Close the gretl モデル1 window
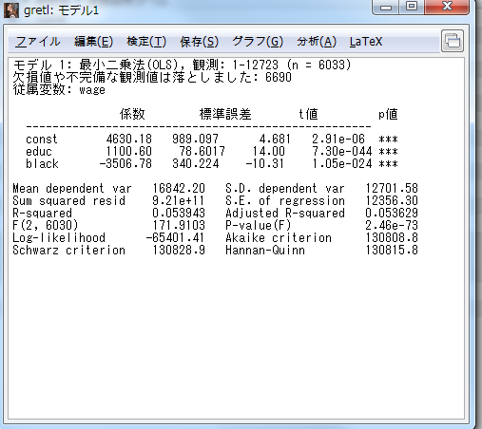This screenshot has height=429, width=482. 447,7
